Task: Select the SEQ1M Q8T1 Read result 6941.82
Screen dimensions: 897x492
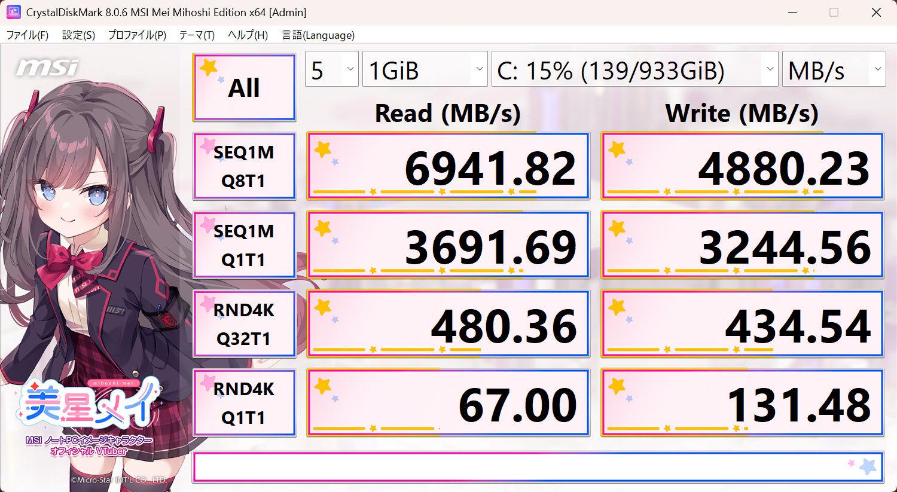Action: (x=448, y=166)
